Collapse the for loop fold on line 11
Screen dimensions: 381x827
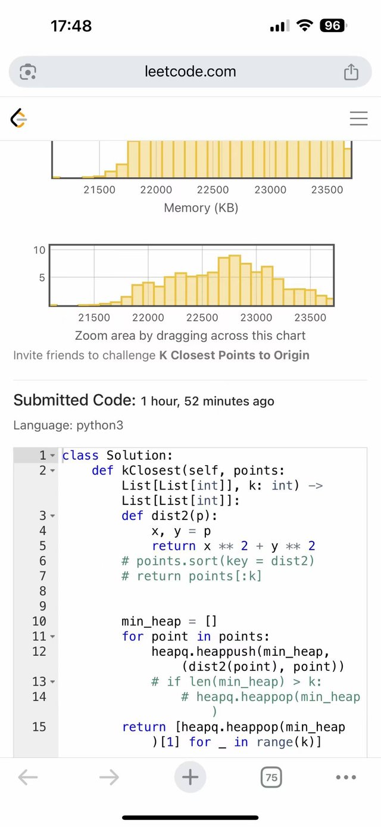[52, 637]
